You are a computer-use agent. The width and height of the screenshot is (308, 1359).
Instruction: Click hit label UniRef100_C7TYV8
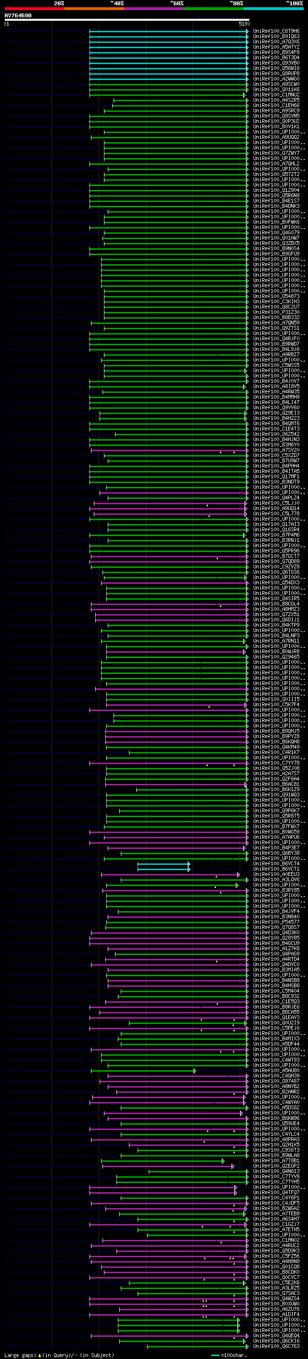(x=276, y=1176)
